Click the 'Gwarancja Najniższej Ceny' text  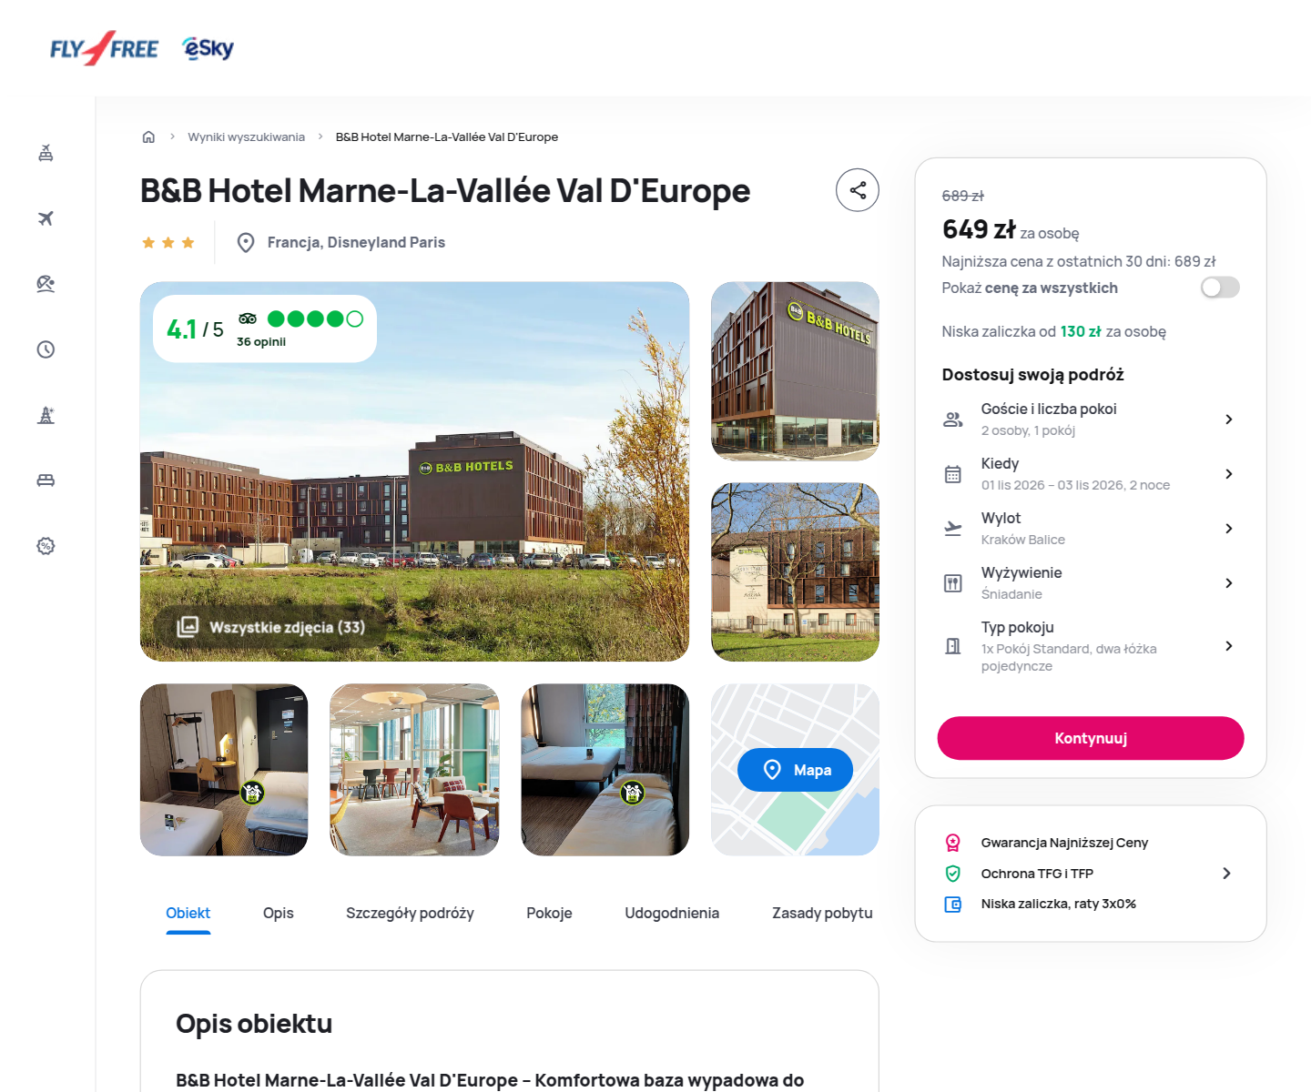point(1064,843)
